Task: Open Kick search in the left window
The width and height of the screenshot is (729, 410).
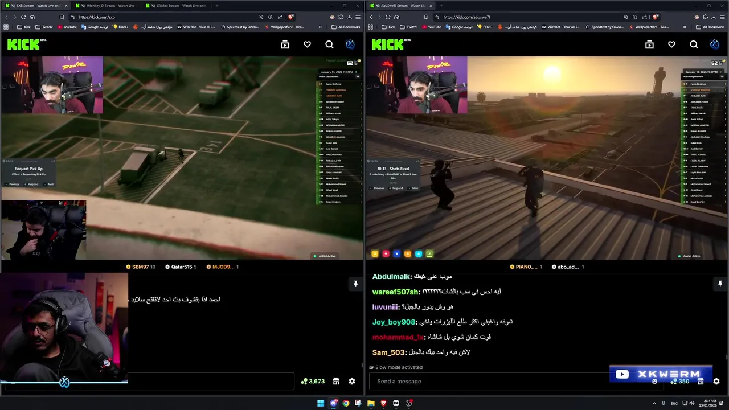Action: (x=329, y=44)
